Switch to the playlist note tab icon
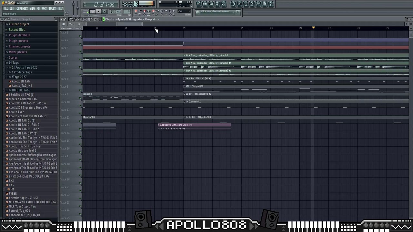 tap(79, 24)
